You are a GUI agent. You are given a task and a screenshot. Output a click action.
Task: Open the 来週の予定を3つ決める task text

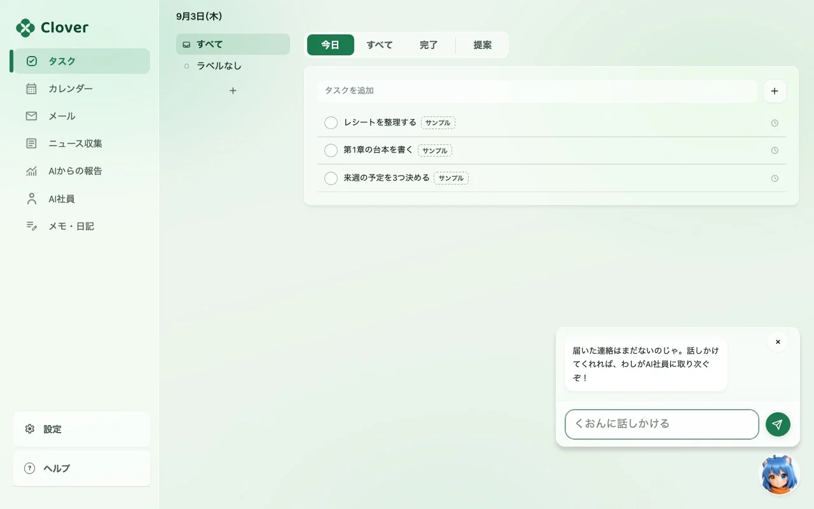click(387, 178)
